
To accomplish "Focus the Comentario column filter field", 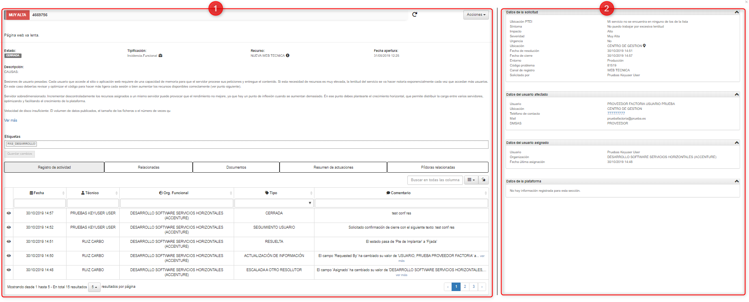I will [x=401, y=203].
